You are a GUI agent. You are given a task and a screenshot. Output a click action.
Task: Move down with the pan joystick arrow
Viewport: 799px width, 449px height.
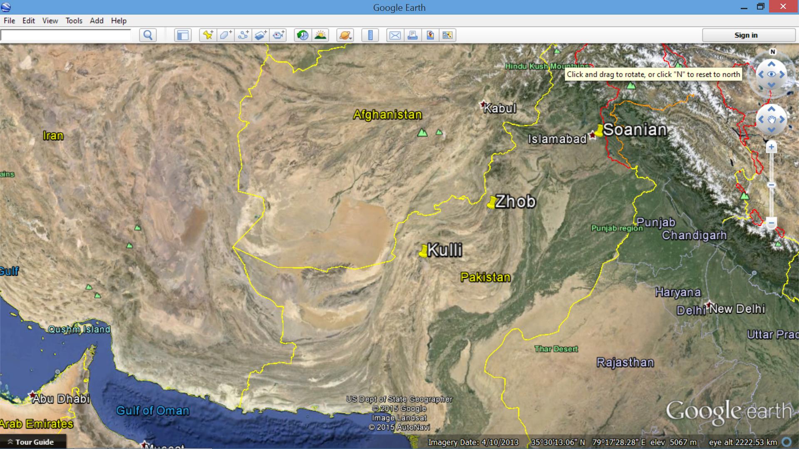click(772, 130)
